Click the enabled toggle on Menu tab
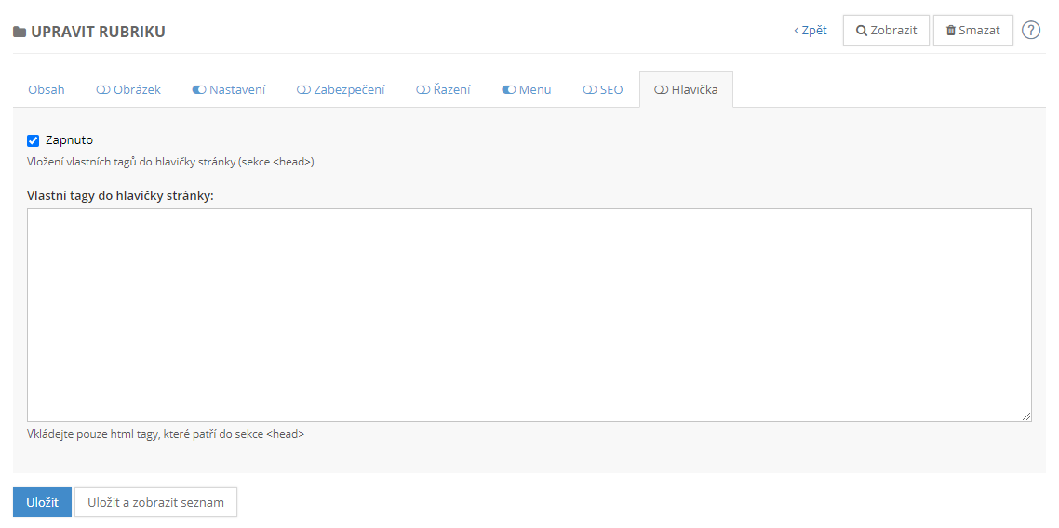1059x528 pixels. tap(508, 90)
